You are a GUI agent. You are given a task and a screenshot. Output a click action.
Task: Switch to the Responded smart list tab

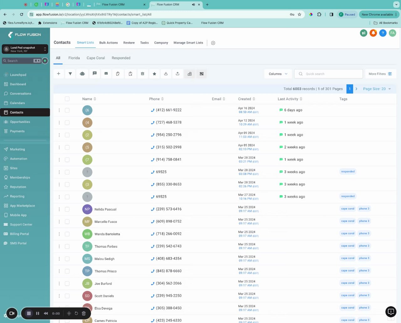[x=121, y=58]
